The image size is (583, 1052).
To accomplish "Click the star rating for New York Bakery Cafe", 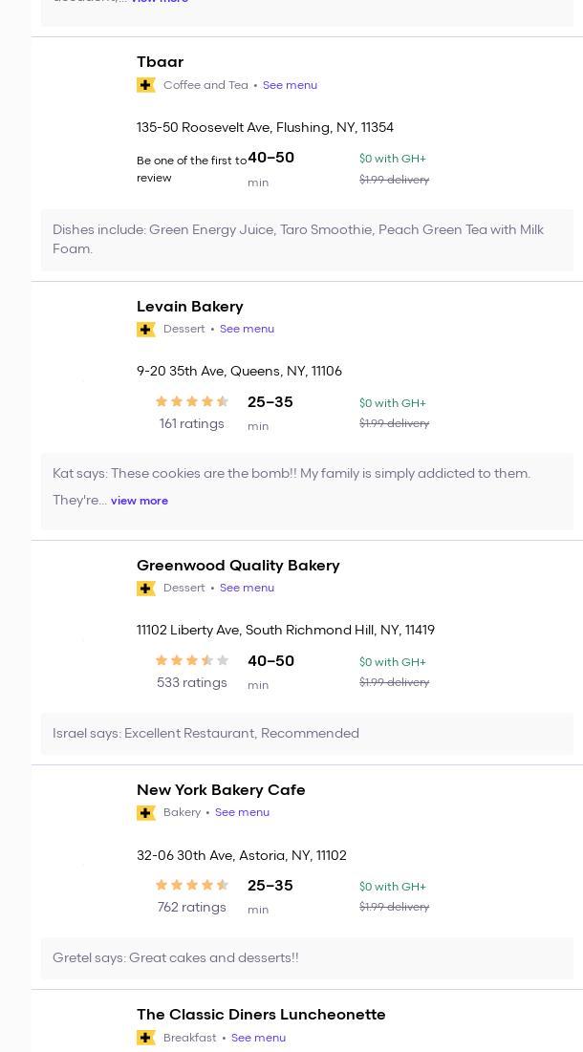I will [191, 886].
